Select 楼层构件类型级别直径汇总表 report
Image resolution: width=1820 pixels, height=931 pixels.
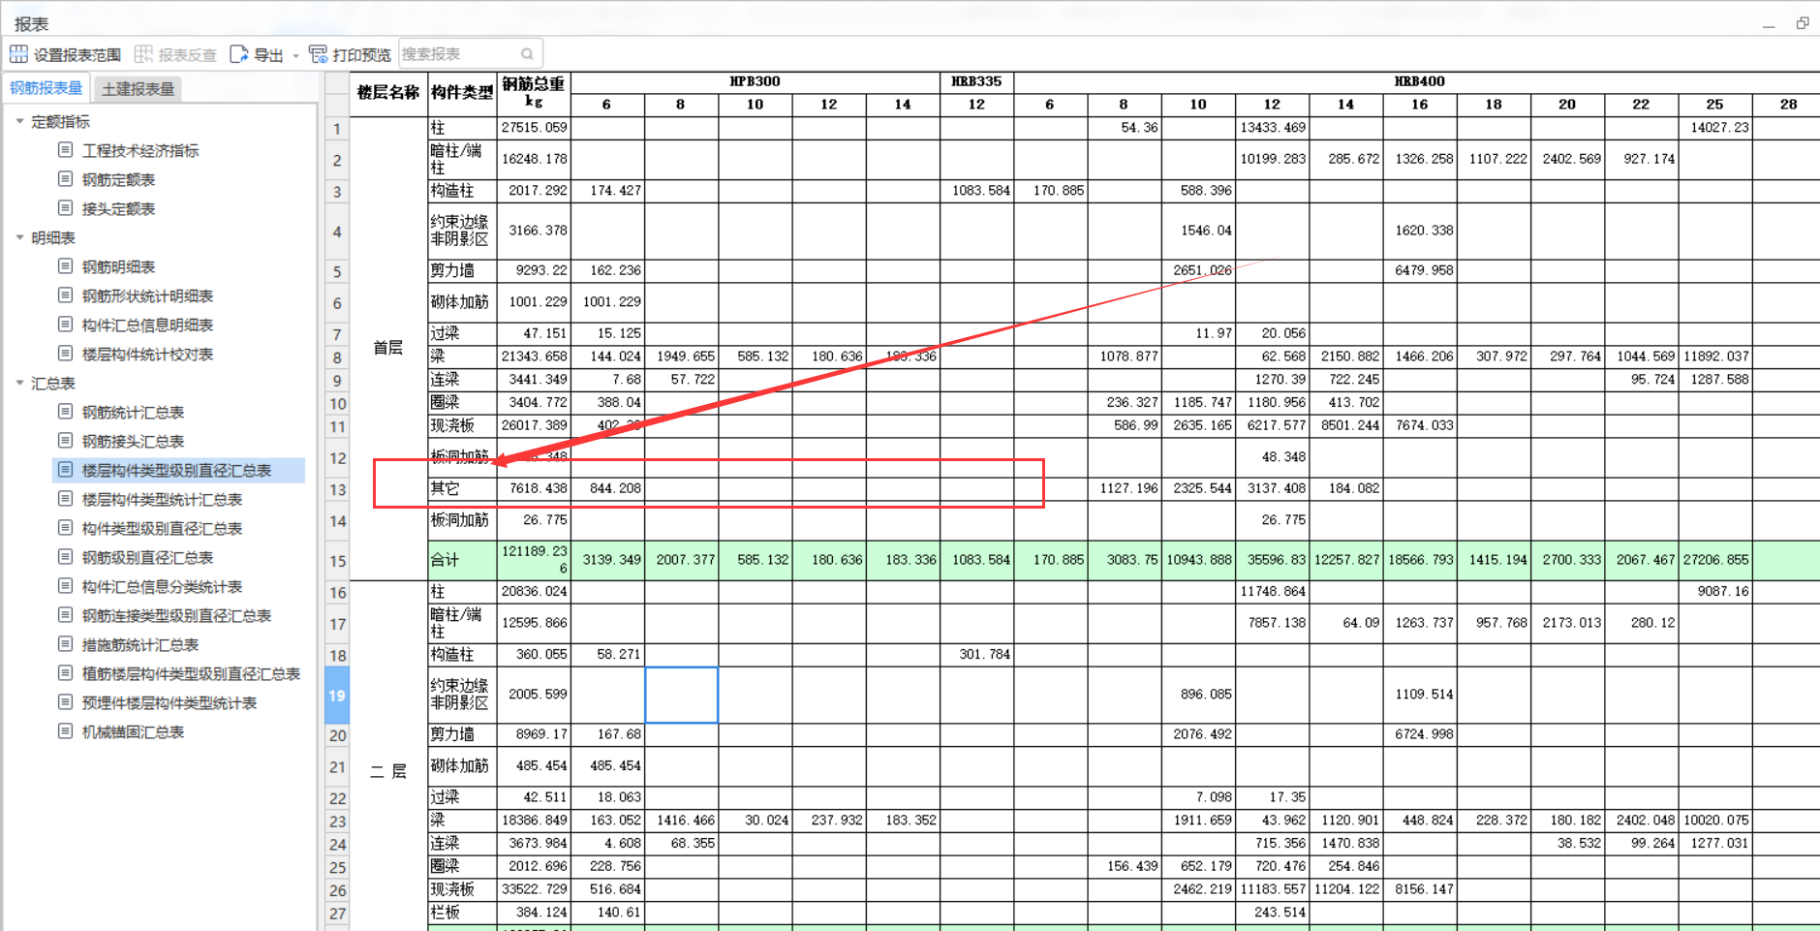(176, 471)
